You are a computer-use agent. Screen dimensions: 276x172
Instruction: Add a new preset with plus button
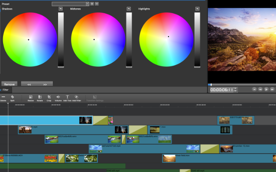click(92, 4)
